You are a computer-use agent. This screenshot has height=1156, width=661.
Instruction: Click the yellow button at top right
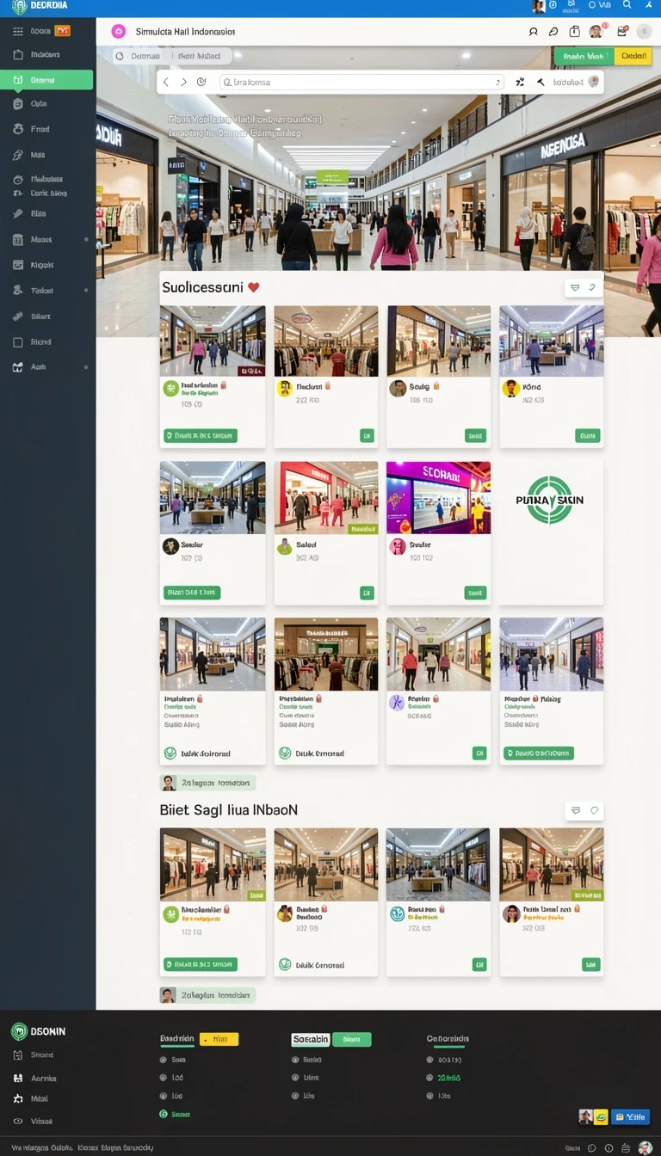tap(633, 56)
